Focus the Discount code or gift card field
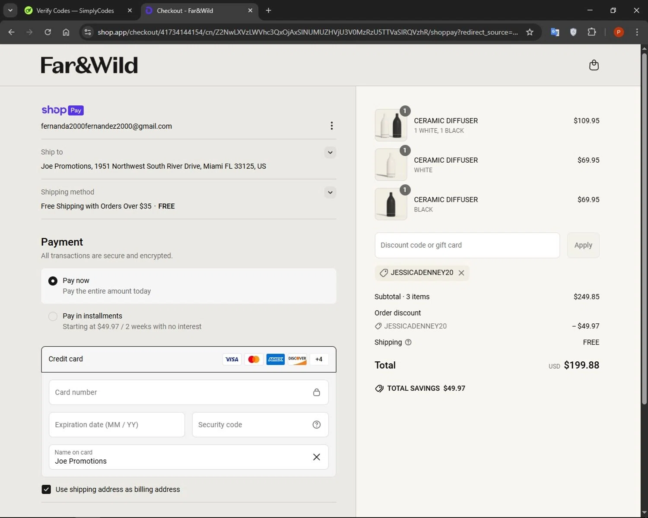The width and height of the screenshot is (648, 518). [x=467, y=245]
